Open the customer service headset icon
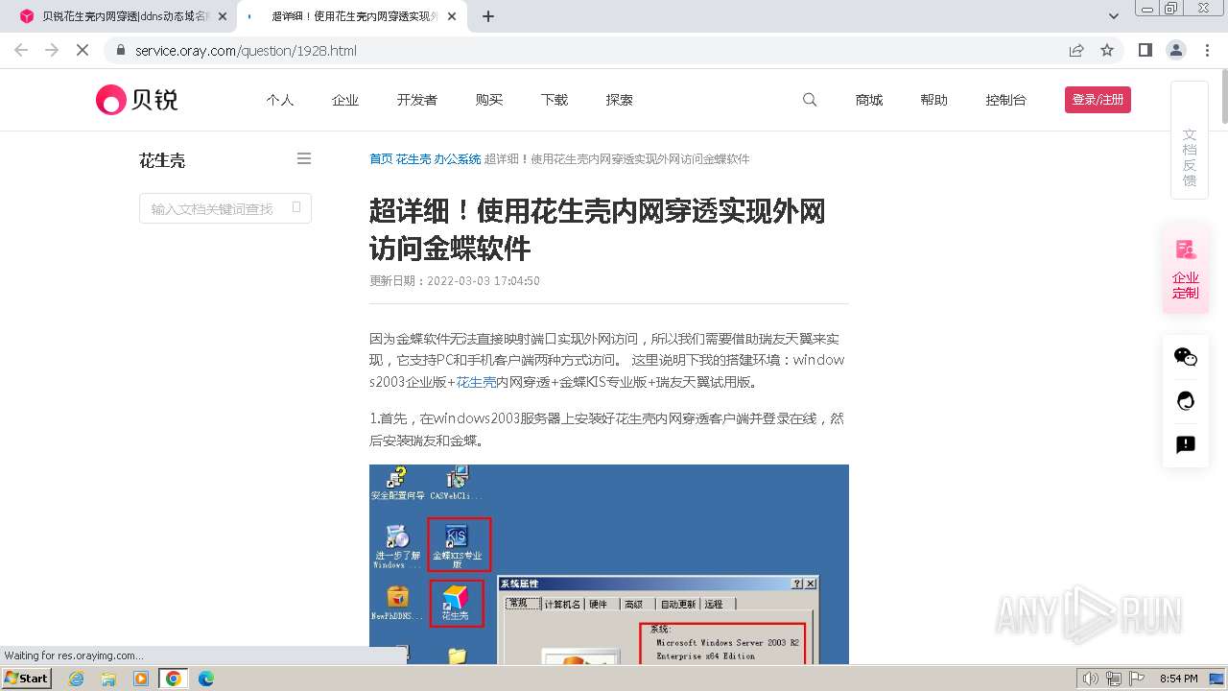Screen dimensions: 1228x691 pyautogui.click(x=1186, y=401)
